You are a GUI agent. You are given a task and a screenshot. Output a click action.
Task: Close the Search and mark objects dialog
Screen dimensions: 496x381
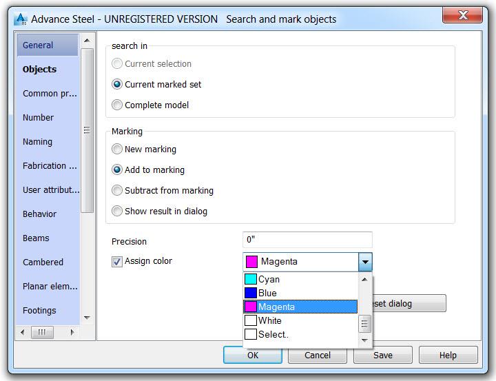pyautogui.click(x=462, y=15)
